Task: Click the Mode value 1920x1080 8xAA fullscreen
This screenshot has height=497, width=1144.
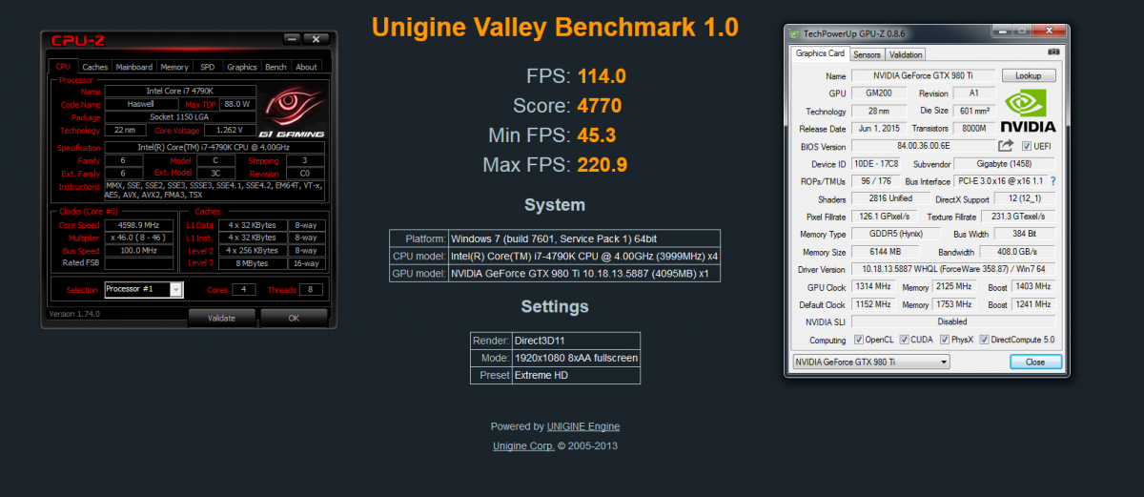Action: (576, 358)
